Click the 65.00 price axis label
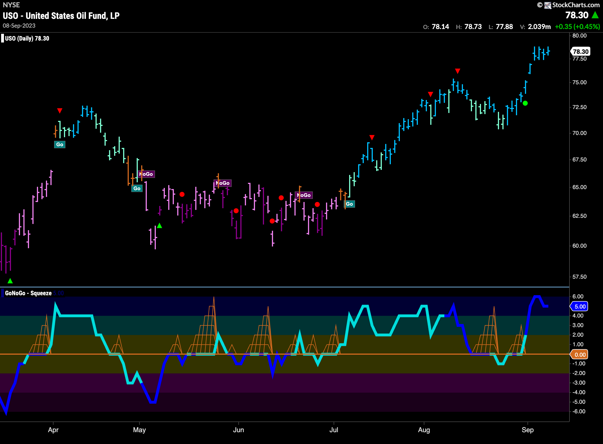The height and width of the screenshot is (444, 603). pos(580,187)
